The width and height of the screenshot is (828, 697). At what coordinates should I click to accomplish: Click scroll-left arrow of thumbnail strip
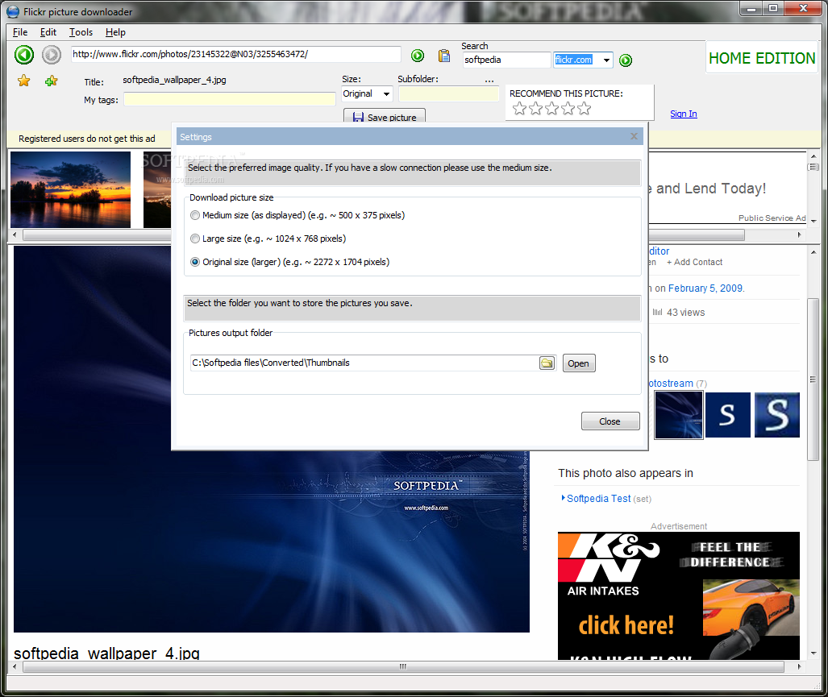coord(15,234)
